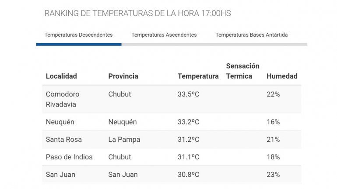Open the Temperaturas Bases Antártida tab

251,35
